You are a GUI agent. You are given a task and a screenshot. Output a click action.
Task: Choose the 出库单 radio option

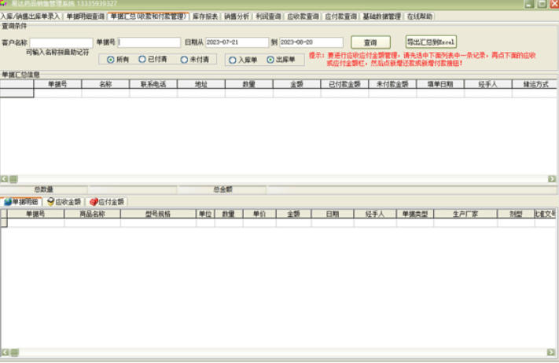(x=281, y=60)
